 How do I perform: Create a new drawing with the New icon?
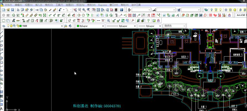(4, 10)
